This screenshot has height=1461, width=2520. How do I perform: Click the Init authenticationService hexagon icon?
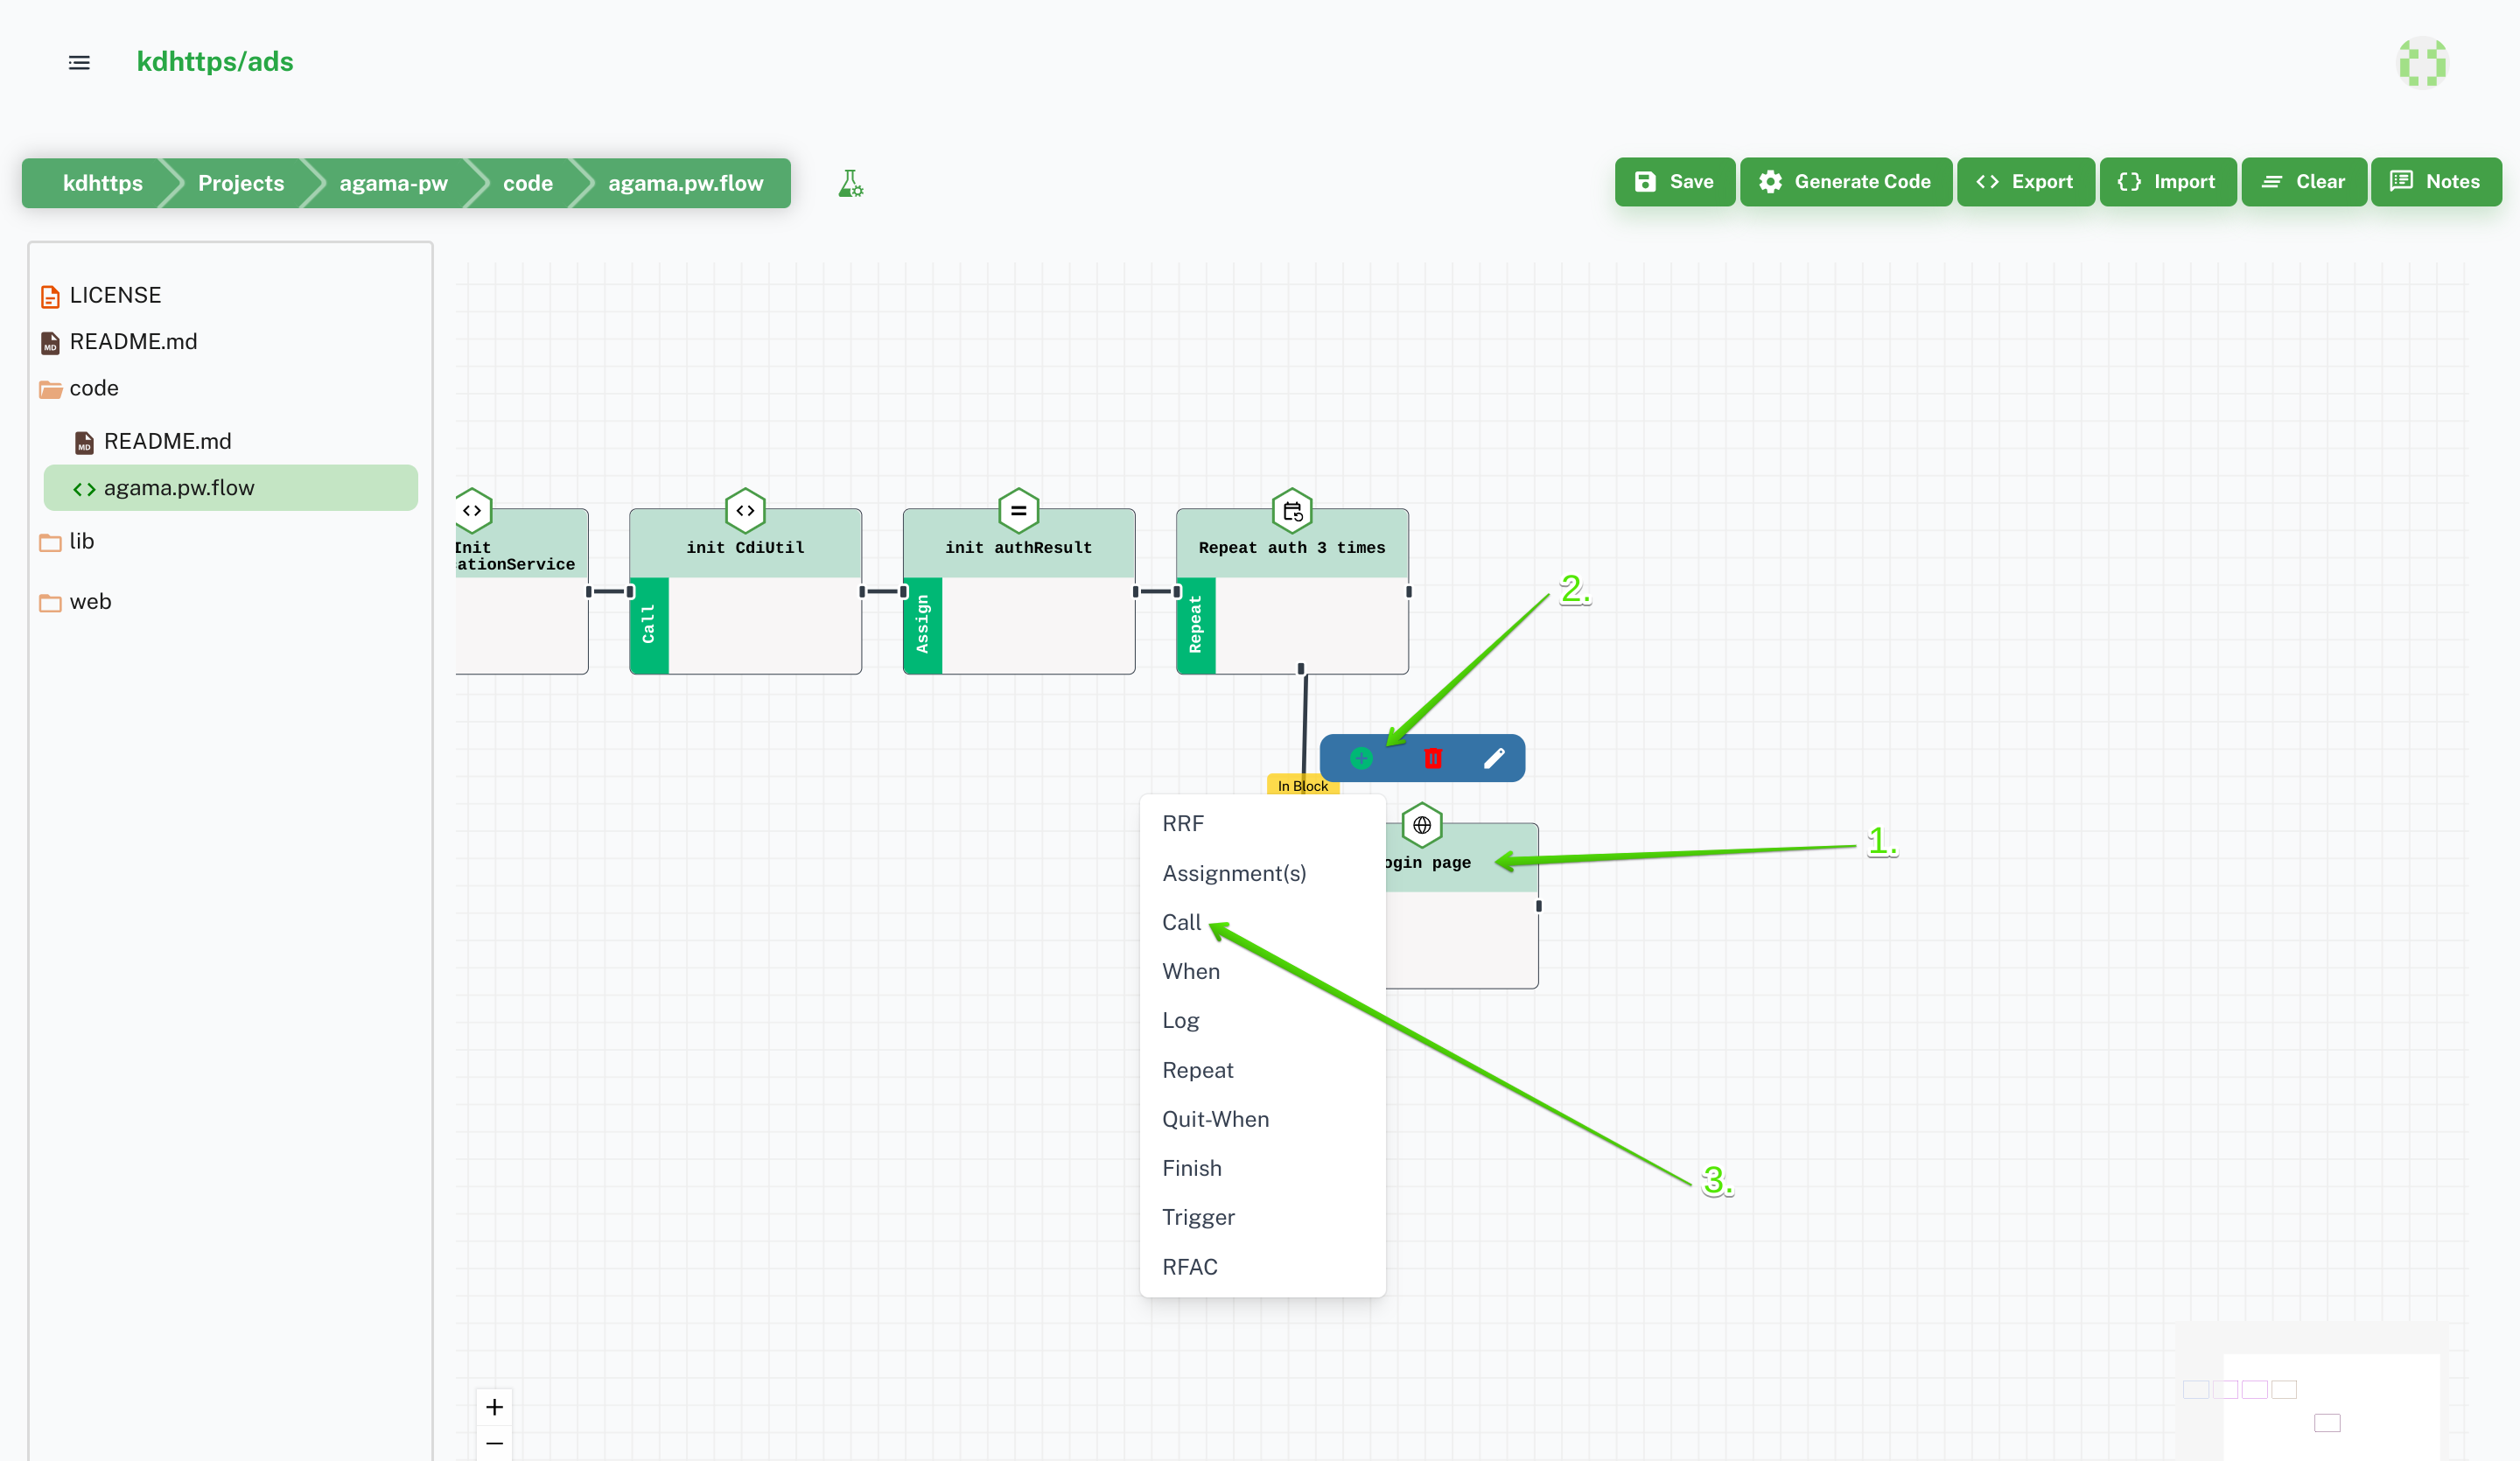472,511
